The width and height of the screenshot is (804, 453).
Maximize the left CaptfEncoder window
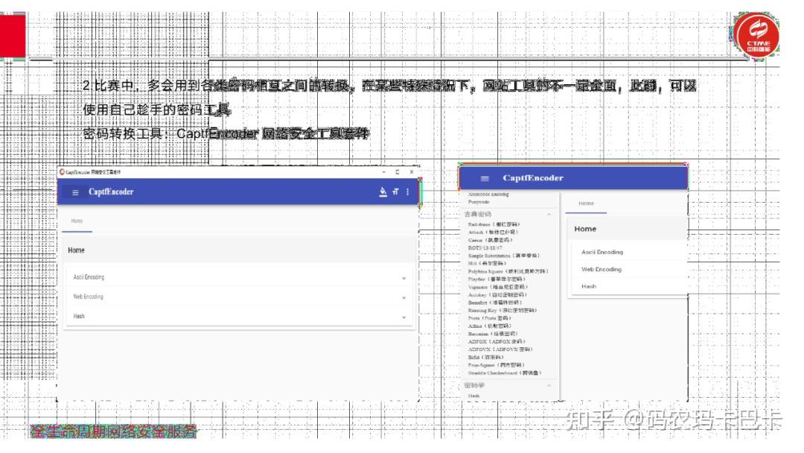coord(398,172)
